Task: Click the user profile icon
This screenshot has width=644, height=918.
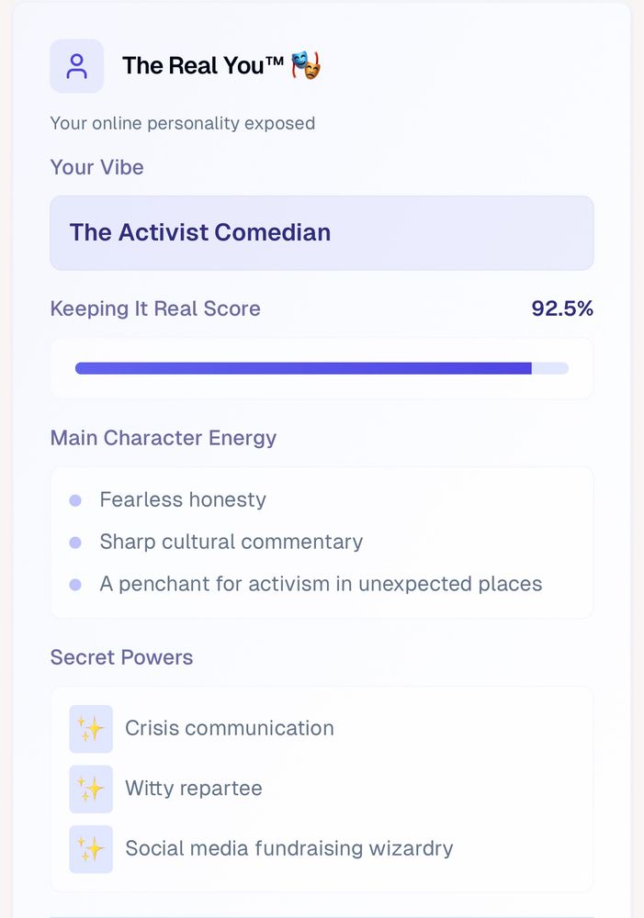Action: point(76,66)
